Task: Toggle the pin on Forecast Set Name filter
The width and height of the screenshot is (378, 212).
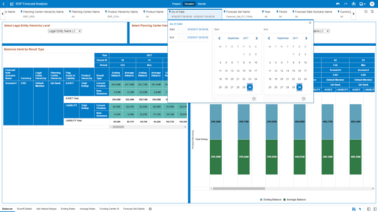Action: [x=224, y=11]
